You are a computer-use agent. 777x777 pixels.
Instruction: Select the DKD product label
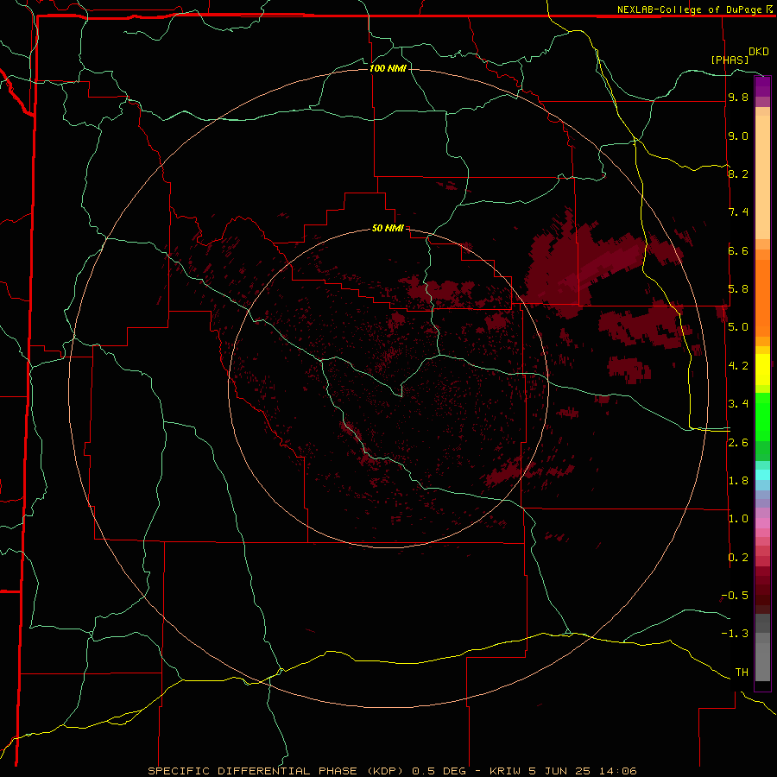(x=759, y=52)
